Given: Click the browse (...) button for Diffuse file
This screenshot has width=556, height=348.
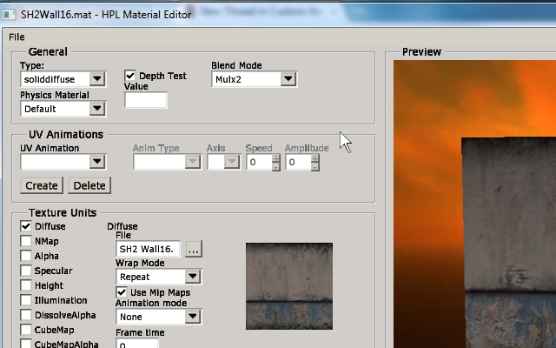Looking at the screenshot, I should [193, 250].
